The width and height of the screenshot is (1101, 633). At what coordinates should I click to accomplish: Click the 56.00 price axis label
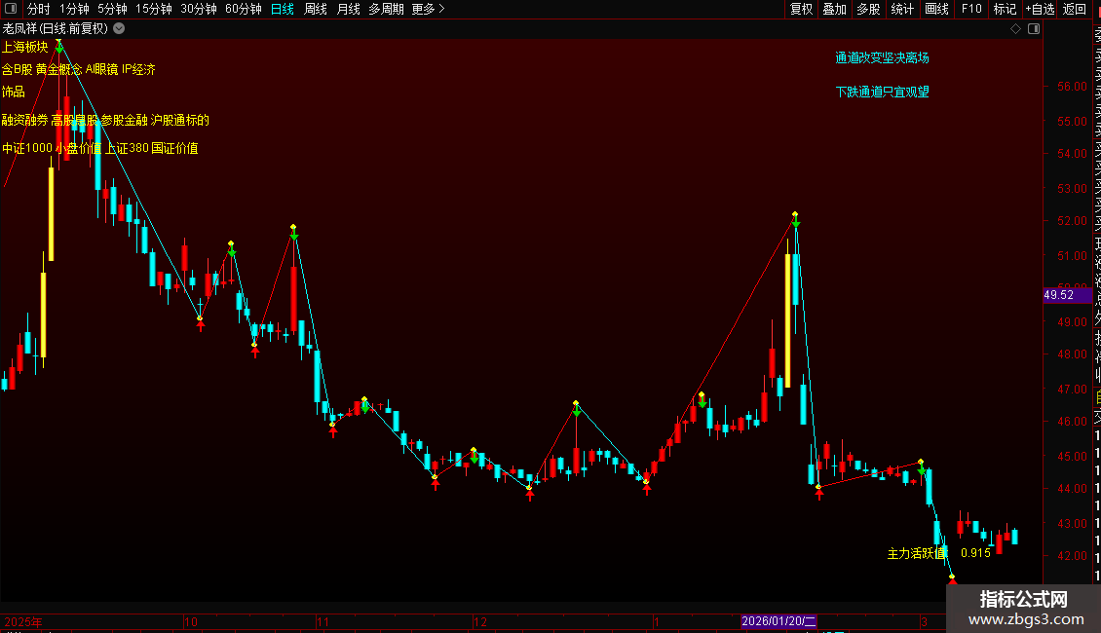pos(1072,87)
